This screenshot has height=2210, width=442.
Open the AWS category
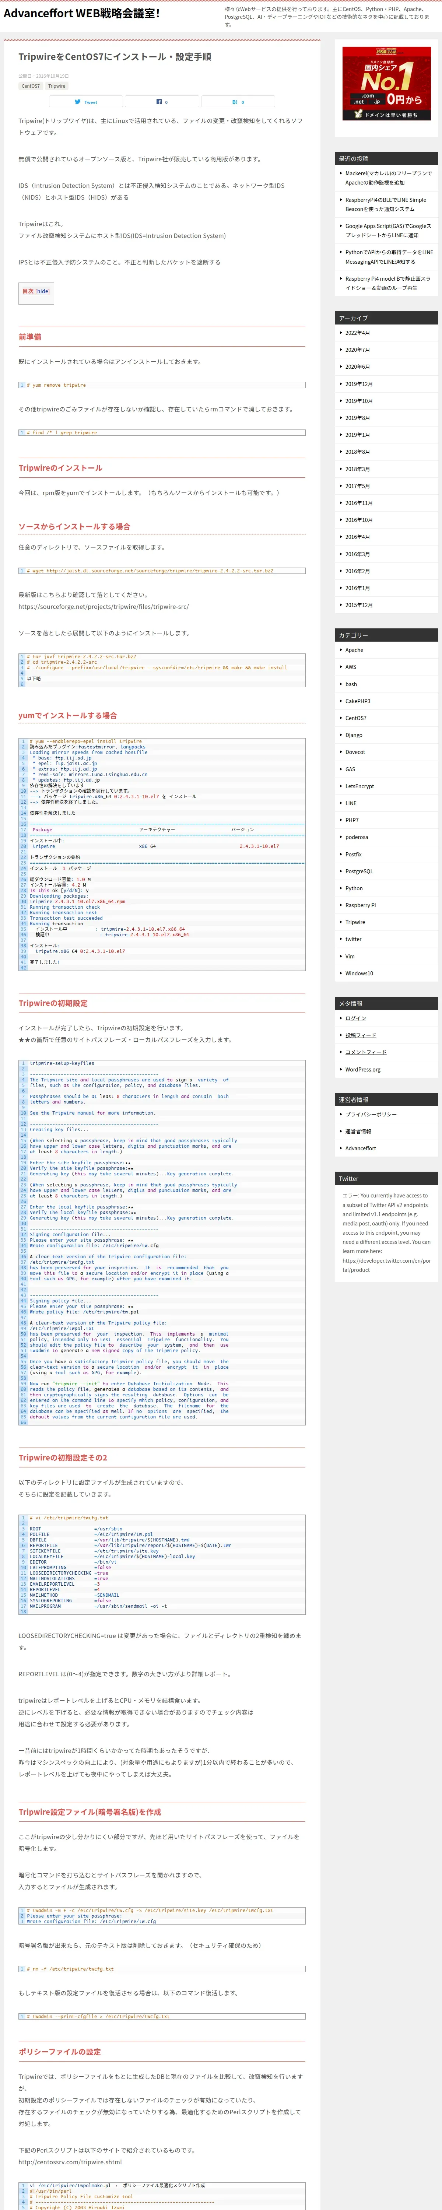coord(351,667)
